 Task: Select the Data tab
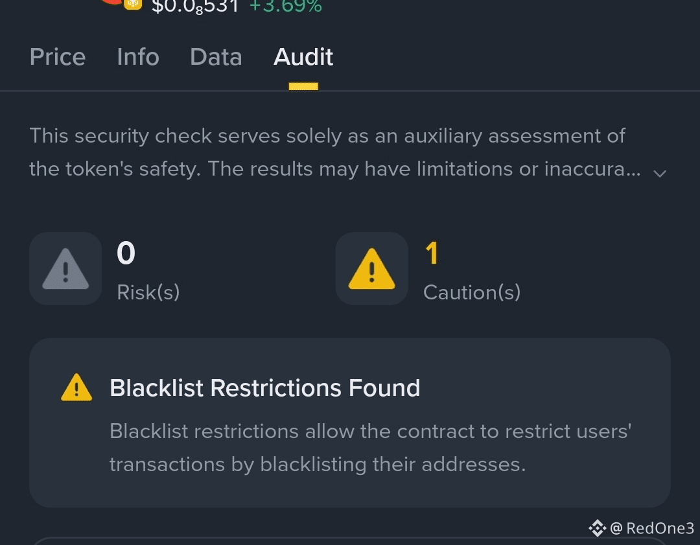coord(216,57)
